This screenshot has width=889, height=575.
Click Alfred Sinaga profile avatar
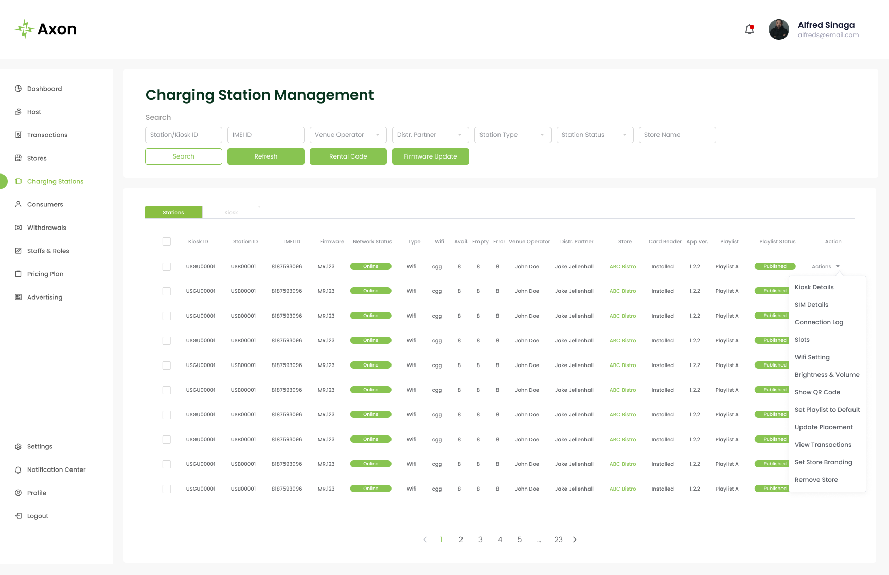(779, 29)
